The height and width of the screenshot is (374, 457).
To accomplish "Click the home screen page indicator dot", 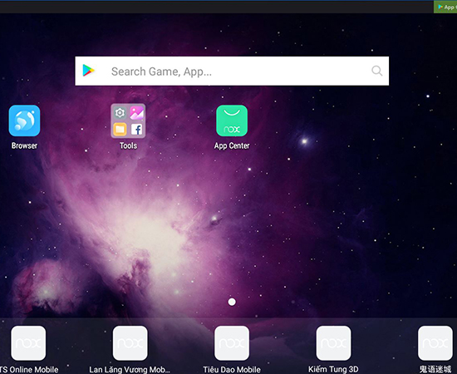I will click(232, 302).
